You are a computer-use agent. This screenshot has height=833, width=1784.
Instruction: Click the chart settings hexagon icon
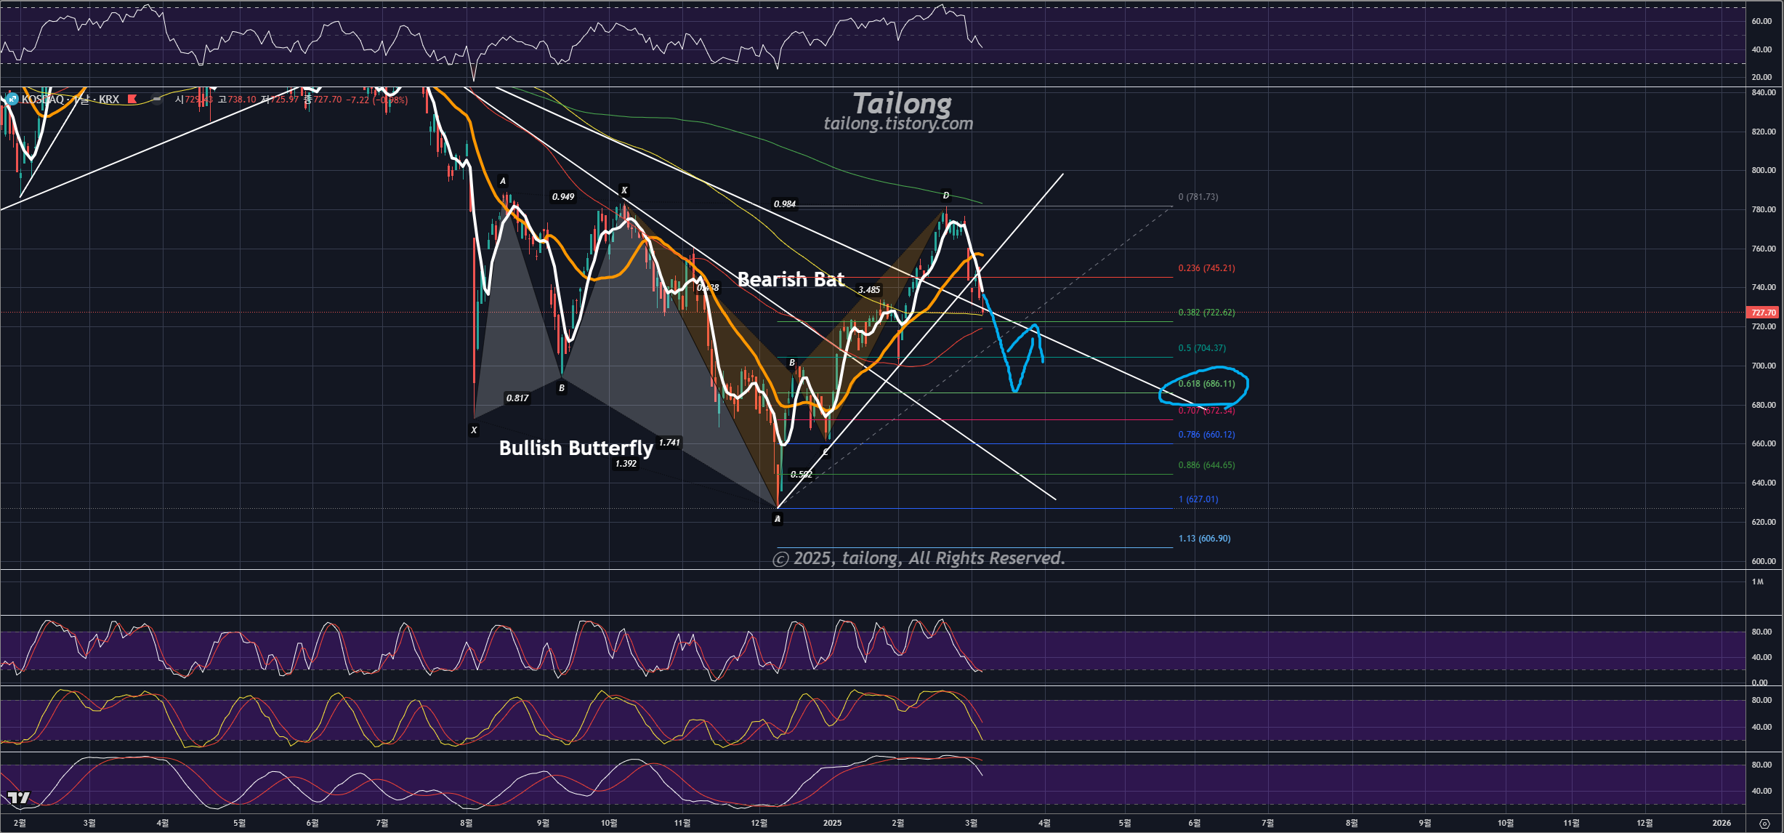[1764, 823]
